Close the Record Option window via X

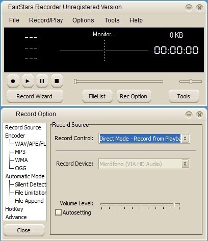click(x=199, y=115)
